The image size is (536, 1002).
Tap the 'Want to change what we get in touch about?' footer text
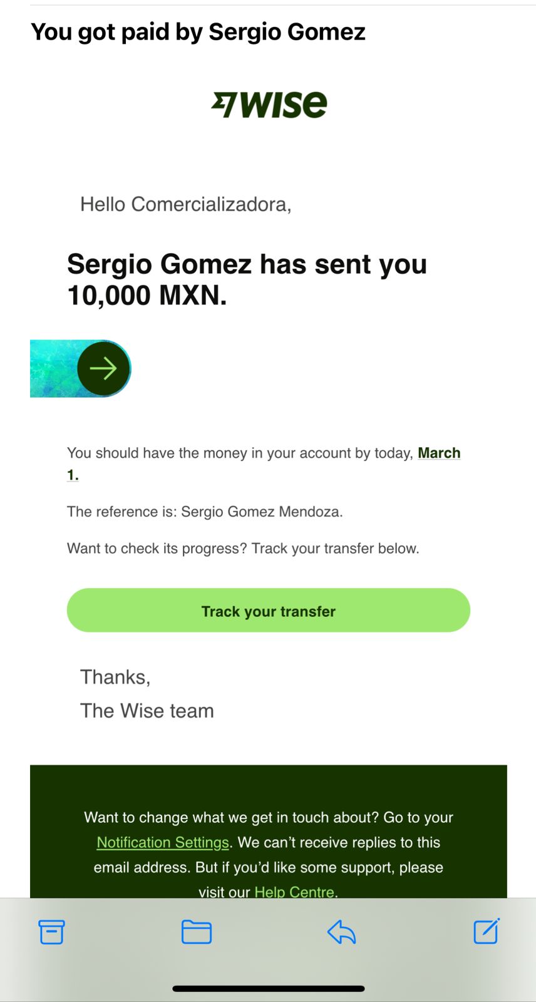point(268,817)
